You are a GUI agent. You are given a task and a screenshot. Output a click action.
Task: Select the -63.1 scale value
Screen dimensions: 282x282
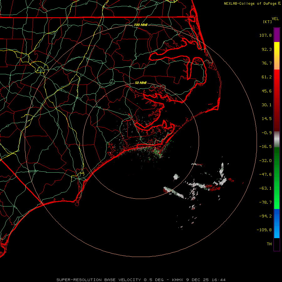(265, 188)
